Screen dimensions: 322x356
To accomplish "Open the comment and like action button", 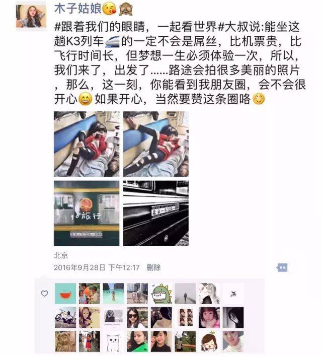I will (x=282, y=267).
